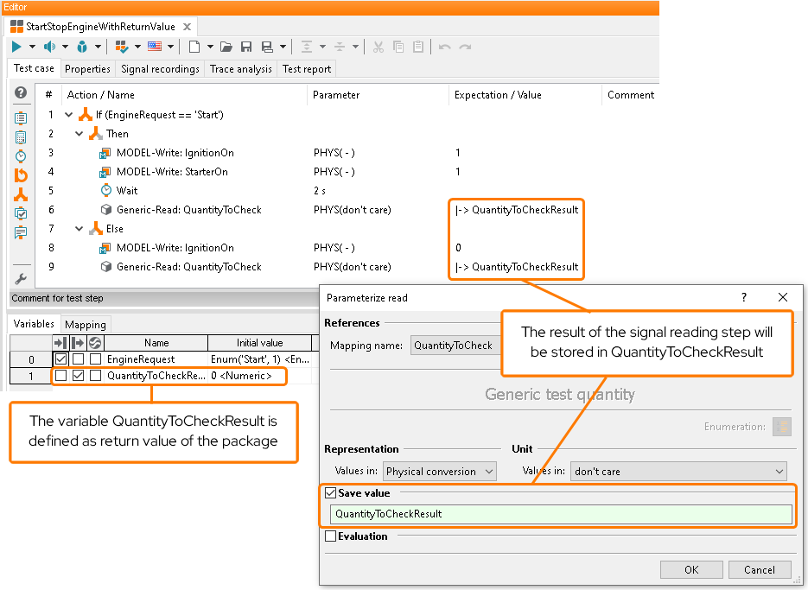Click the Save As icon in toolbar
Viewport: 808px width, 590px height.
point(267,47)
